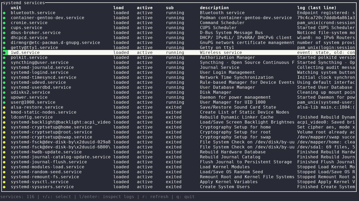Click green status dot beside polkit.service
This screenshot has height=201, width=359.
click(4, 58)
